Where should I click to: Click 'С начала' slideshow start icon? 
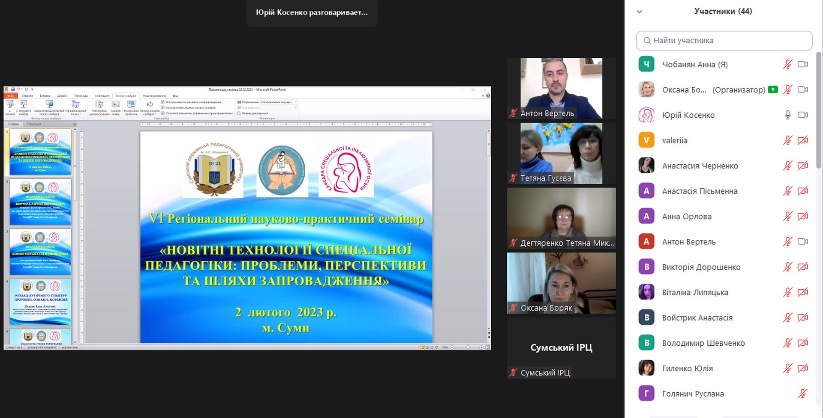[x=10, y=106]
